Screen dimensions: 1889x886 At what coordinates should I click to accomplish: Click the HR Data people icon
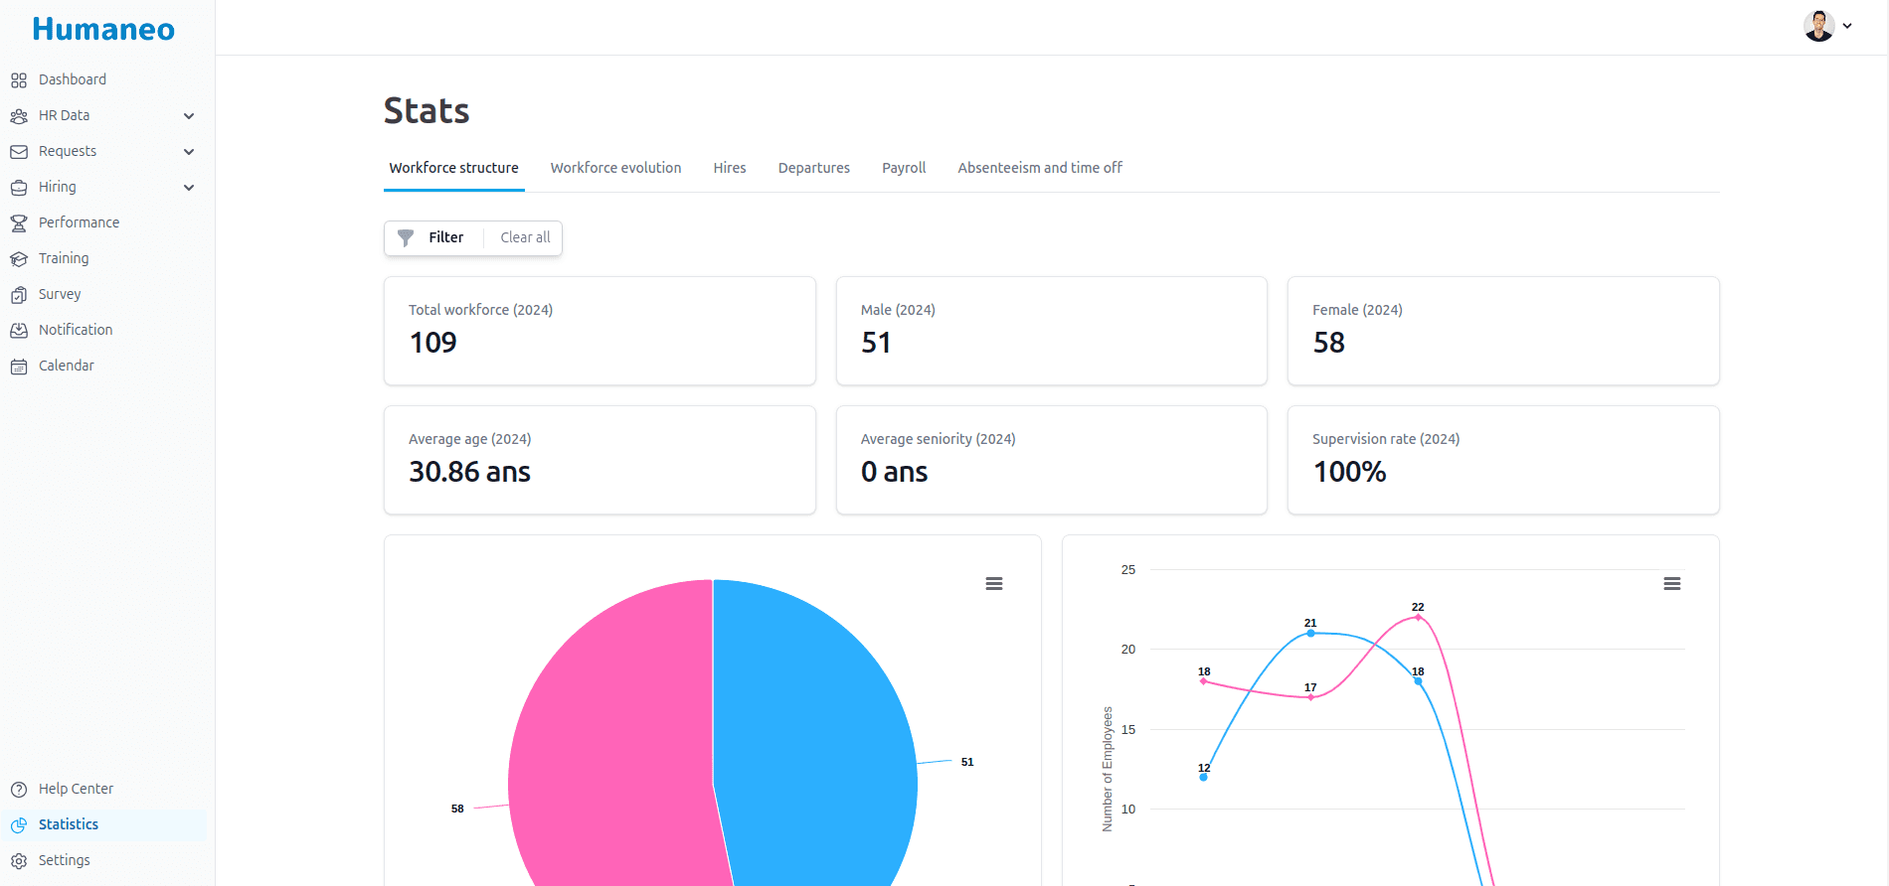tap(19, 116)
